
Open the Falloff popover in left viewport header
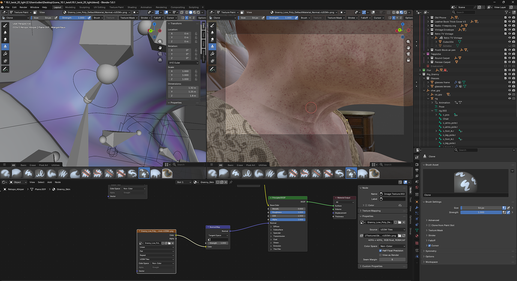pyautogui.click(x=158, y=18)
